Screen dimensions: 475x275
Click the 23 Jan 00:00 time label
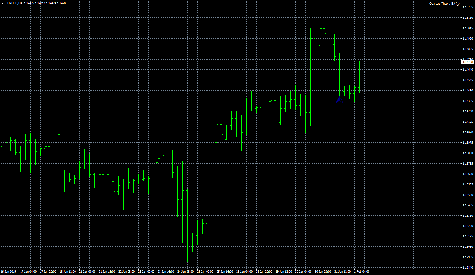coord(146,271)
